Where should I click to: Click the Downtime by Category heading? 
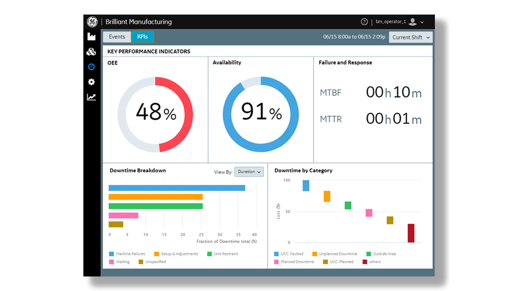304,171
